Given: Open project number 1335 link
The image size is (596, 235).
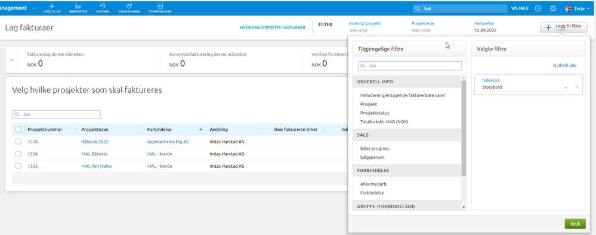Looking at the screenshot, I should coord(33,166).
